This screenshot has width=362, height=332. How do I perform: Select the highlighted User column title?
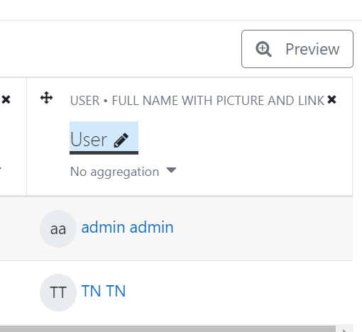(x=104, y=138)
